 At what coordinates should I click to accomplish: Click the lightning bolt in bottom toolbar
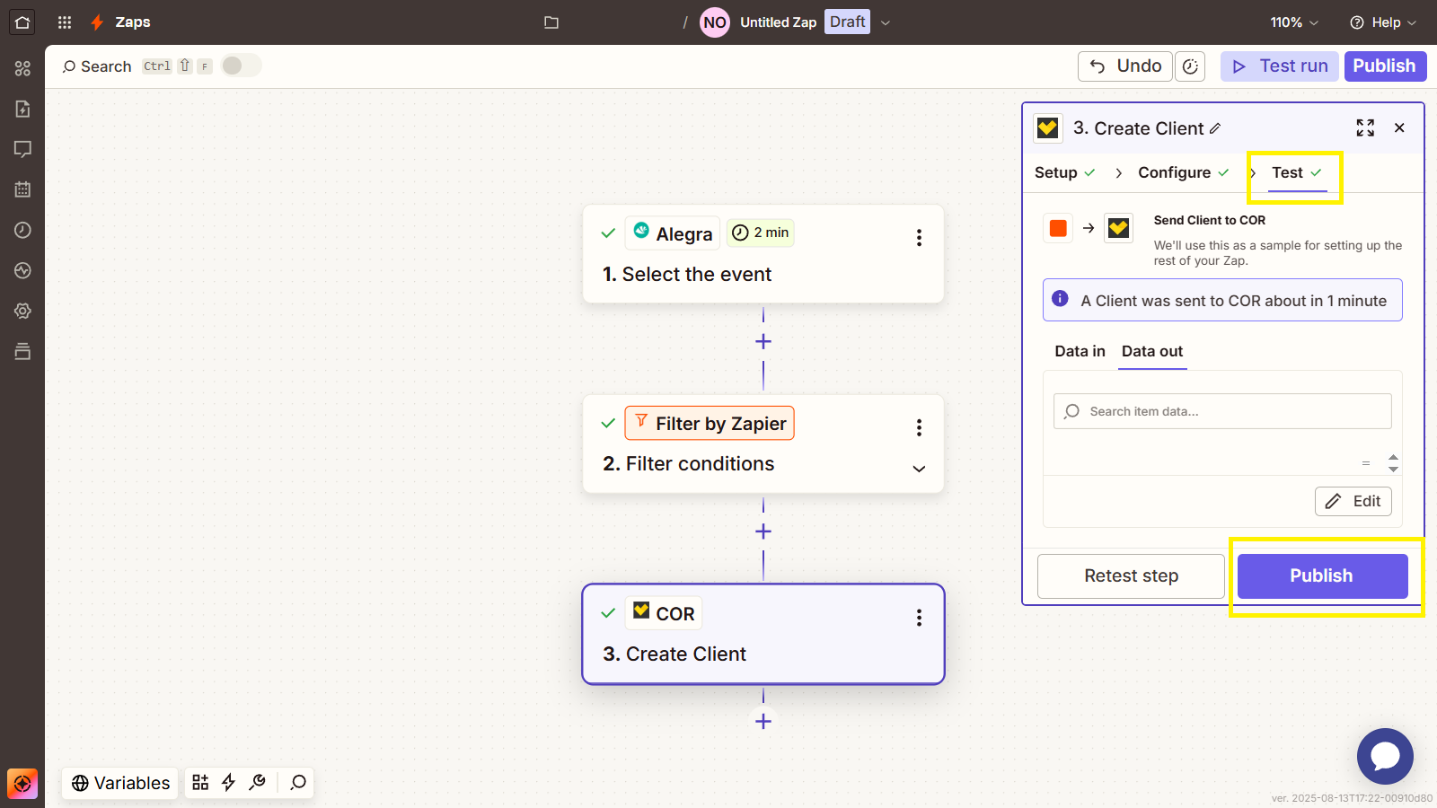(229, 783)
